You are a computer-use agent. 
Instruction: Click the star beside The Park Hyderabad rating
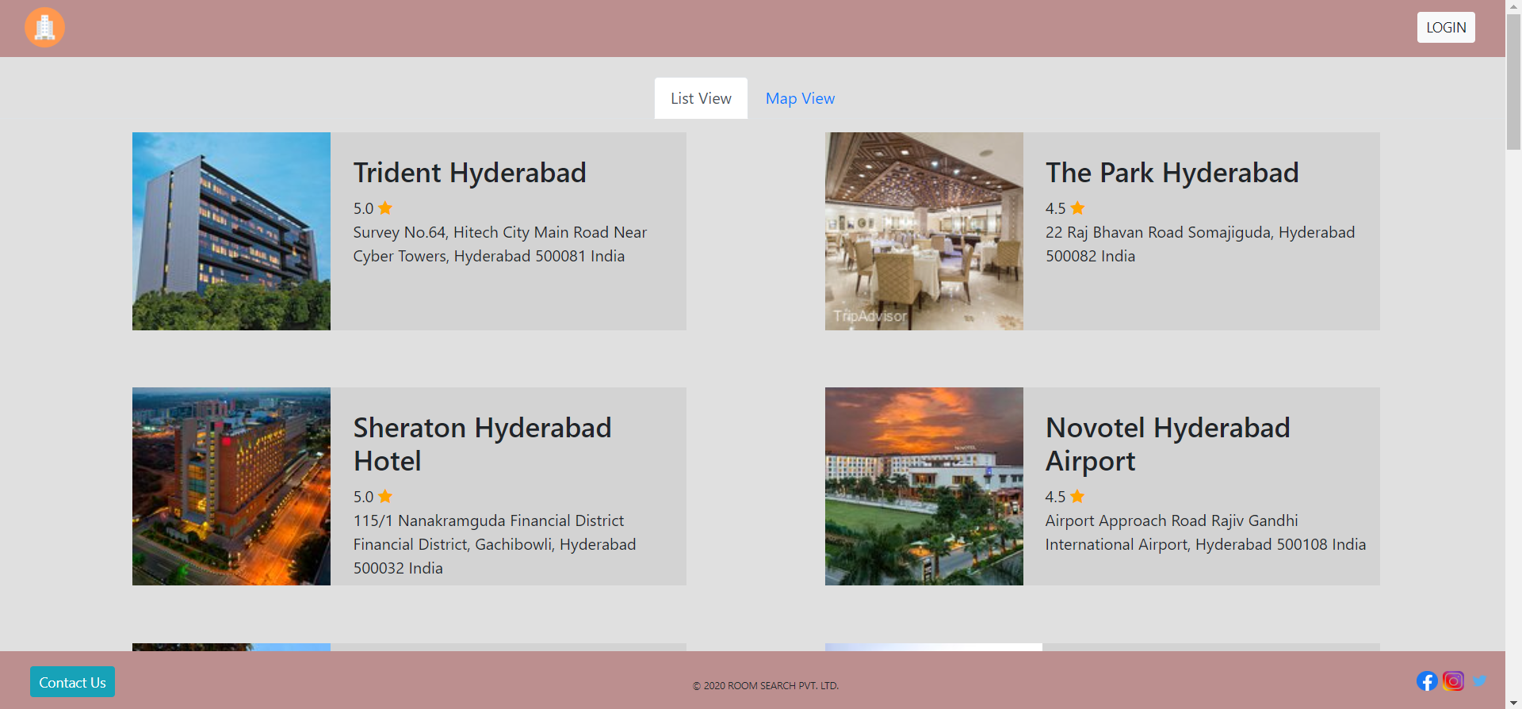point(1077,208)
